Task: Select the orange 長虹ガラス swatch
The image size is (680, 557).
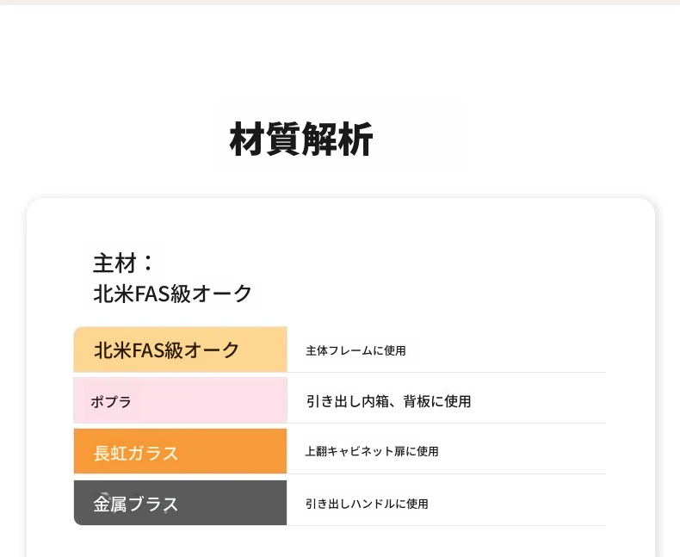Action: click(181, 451)
